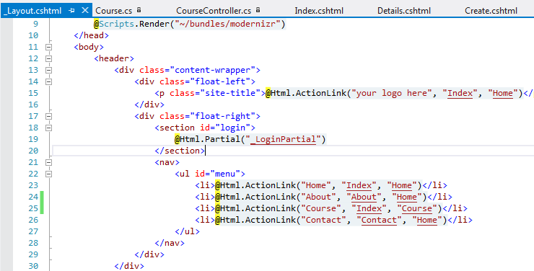Open the Details.cshtml tab

404,11
